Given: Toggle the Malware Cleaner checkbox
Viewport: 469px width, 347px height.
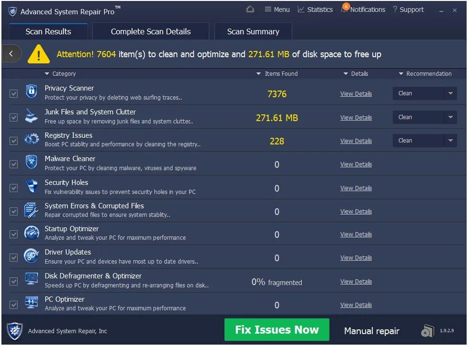Looking at the screenshot, I should coord(13,164).
